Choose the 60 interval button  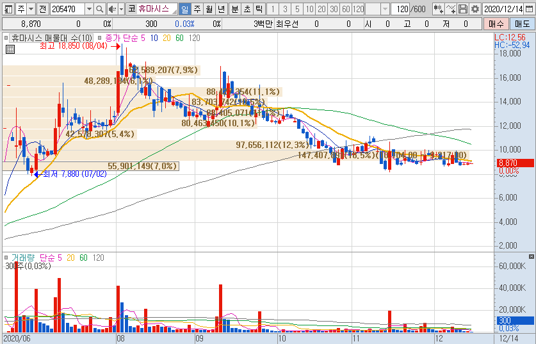click(346, 9)
